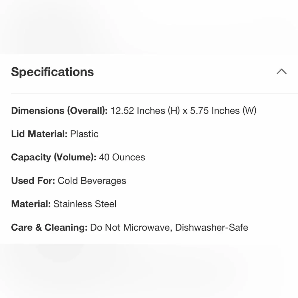The image size is (298, 298).
Task: Click the blurred area below the Specifications panel
Action: tap(149, 271)
